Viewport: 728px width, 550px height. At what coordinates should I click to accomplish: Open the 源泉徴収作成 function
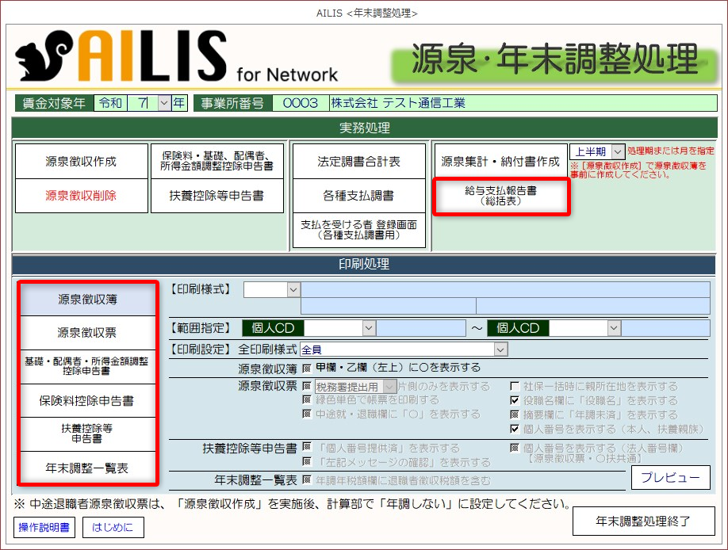click(x=81, y=162)
